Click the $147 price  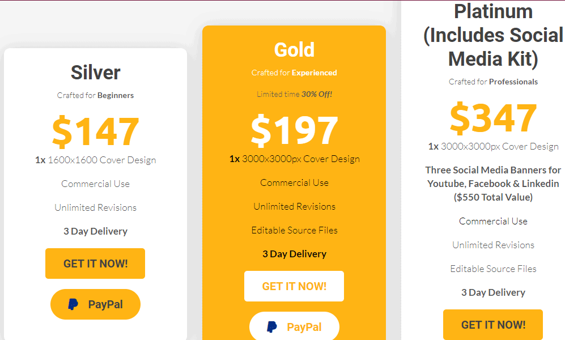coord(95,131)
